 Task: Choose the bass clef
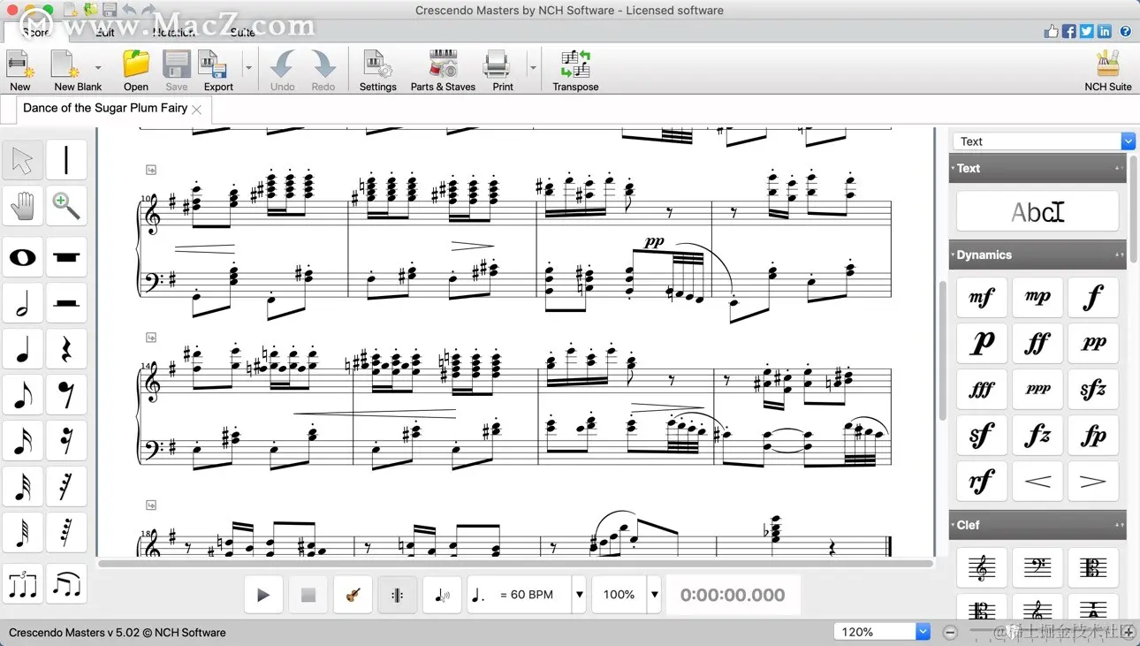pyautogui.click(x=1037, y=568)
